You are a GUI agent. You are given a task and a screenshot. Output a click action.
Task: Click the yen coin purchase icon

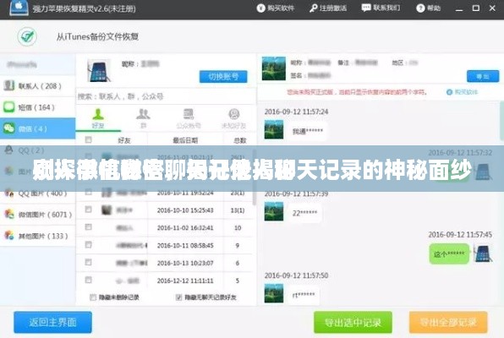260,8
